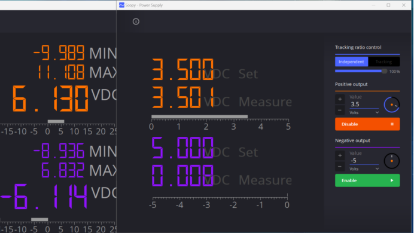This screenshot has width=414, height=233.
Task: Click the Scopy logo in the title bar
Action: (121, 5)
